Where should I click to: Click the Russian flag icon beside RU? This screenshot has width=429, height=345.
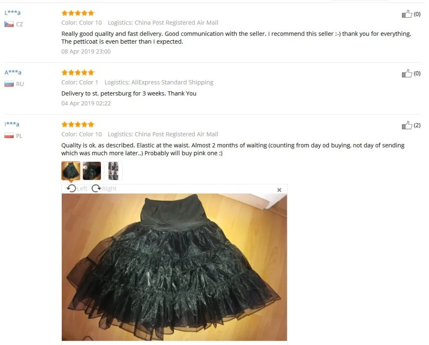pyautogui.click(x=9, y=84)
